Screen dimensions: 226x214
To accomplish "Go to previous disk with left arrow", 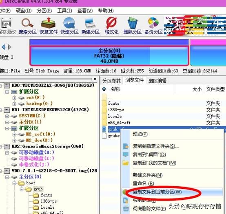I will click(3, 47).
